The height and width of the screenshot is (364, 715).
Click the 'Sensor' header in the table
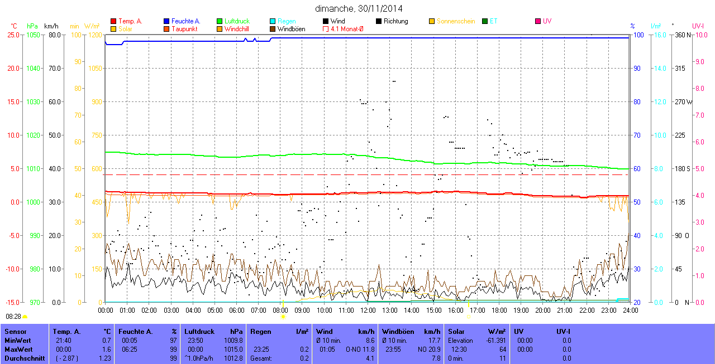15,332
